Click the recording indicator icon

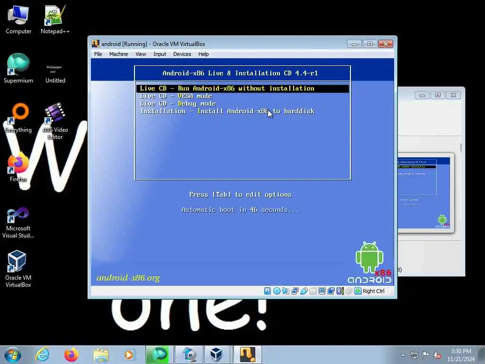[331, 291]
